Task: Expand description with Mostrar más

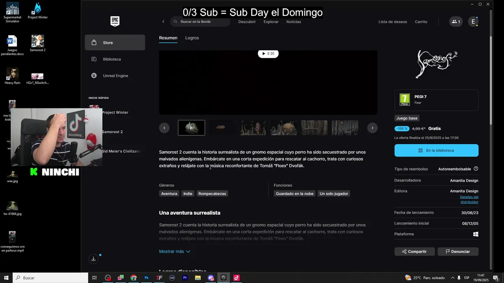Action: coord(174,252)
